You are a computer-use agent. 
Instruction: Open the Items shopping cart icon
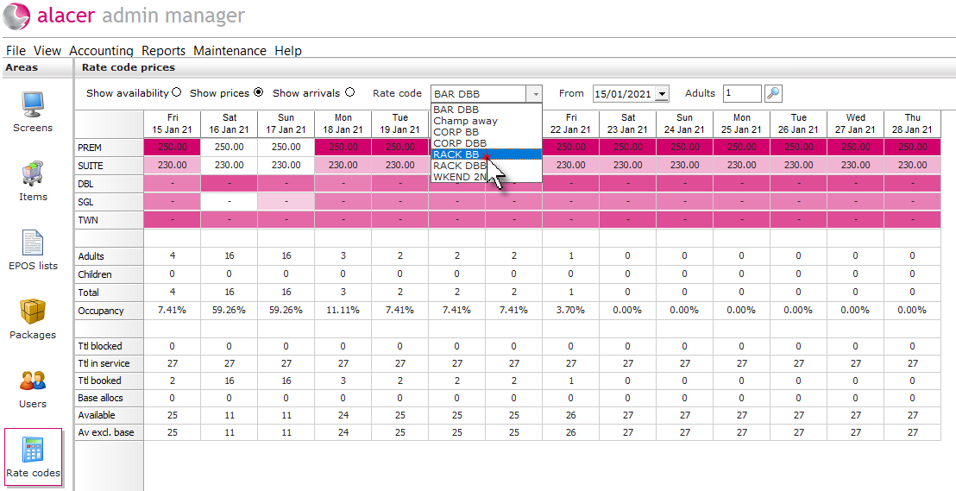pyautogui.click(x=33, y=173)
